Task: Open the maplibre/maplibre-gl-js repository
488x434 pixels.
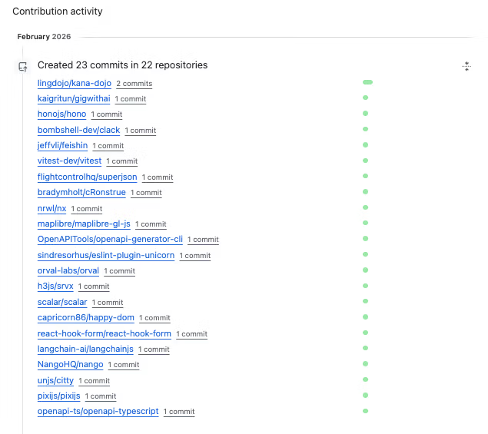Action: [84, 224]
